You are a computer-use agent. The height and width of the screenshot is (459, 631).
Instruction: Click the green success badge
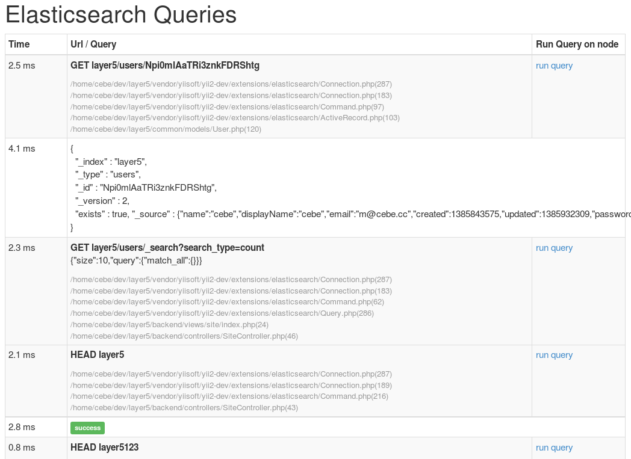[x=87, y=428]
